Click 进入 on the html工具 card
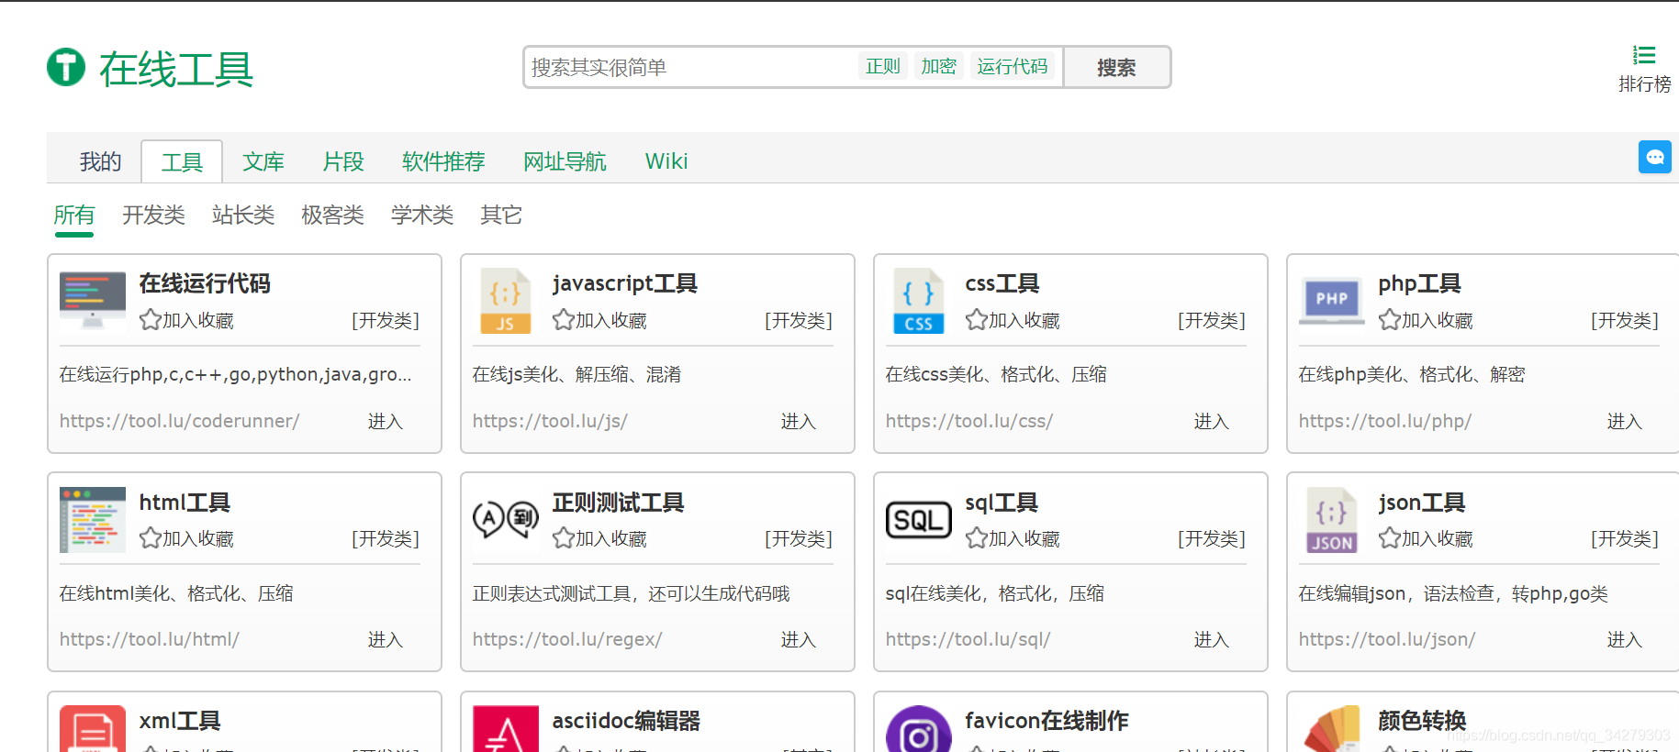Viewport: 1679px width, 752px height. 386,639
